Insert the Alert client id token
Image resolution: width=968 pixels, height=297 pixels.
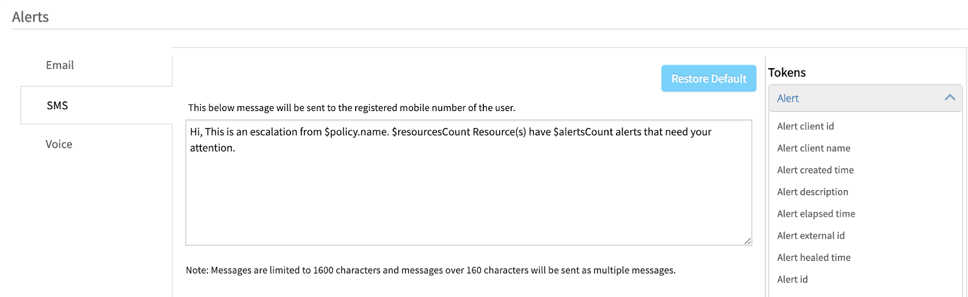pyautogui.click(x=805, y=126)
